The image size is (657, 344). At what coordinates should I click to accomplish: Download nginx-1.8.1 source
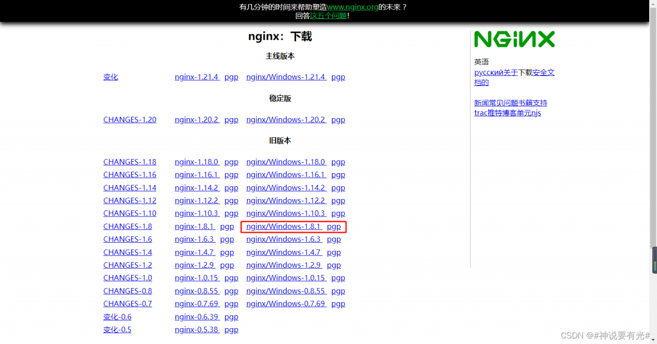coord(195,226)
